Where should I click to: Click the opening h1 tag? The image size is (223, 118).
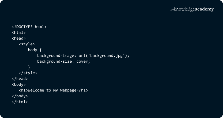pos(23,90)
